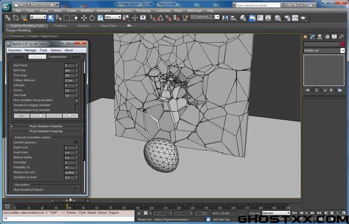The width and height of the screenshot is (349, 224).
Task: Open the 3ds Max application menu logo
Action: click(7, 7)
